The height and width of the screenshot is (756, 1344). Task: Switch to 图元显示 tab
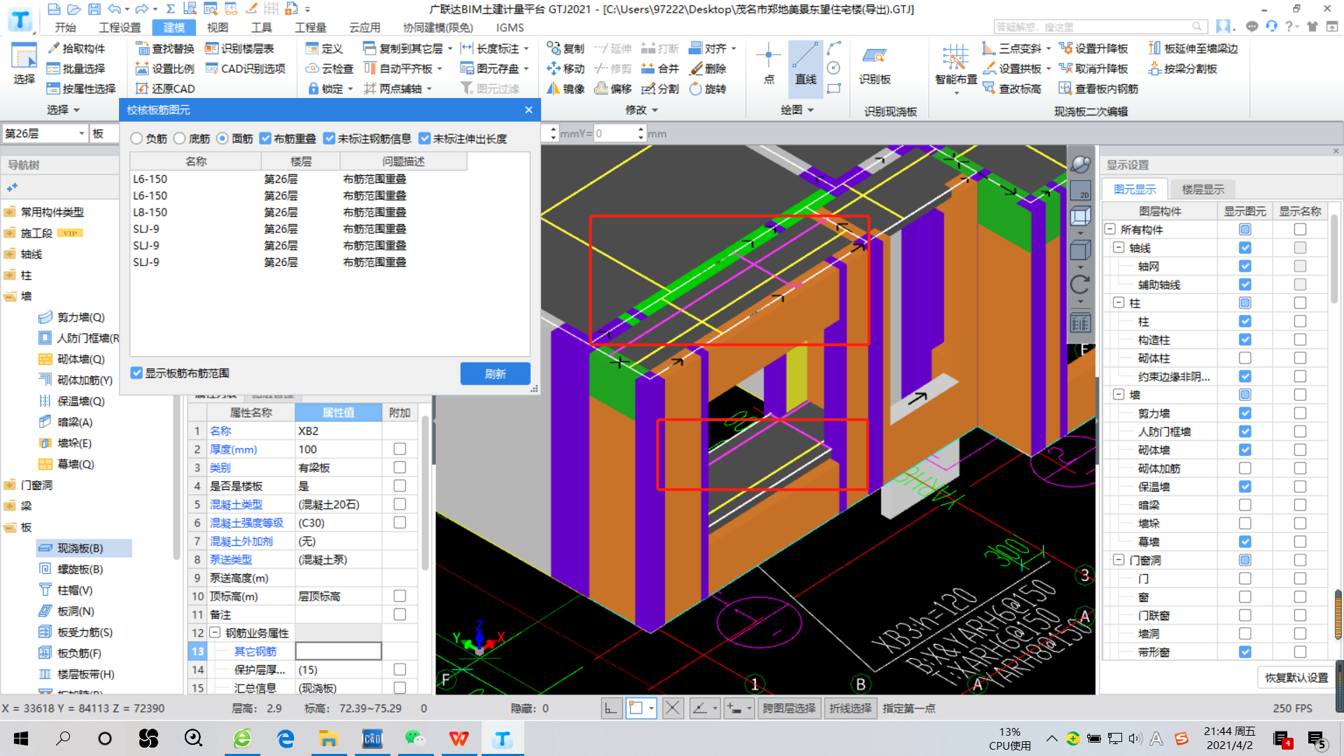tap(1135, 189)
